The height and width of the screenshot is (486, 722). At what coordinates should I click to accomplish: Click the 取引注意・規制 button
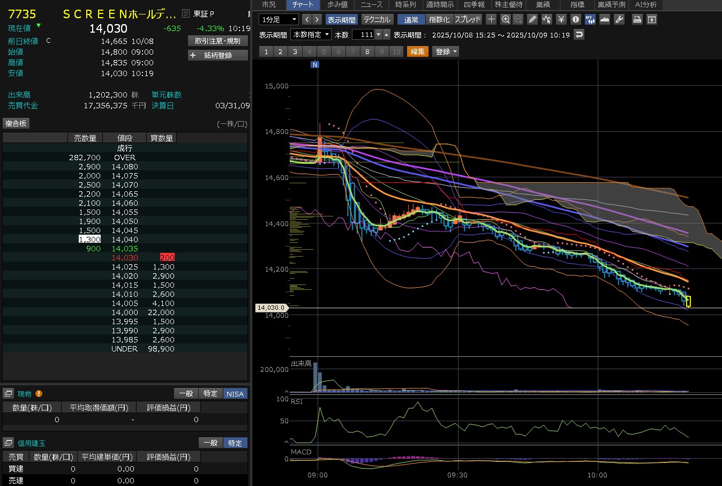(218, 41)
